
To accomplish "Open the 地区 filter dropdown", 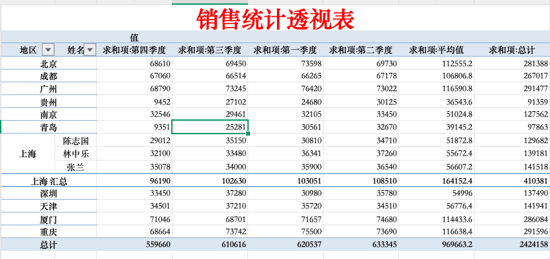I will pyautogui.click(x=48, y=50).
